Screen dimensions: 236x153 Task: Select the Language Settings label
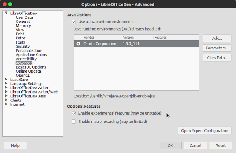(x=26, y=84)
